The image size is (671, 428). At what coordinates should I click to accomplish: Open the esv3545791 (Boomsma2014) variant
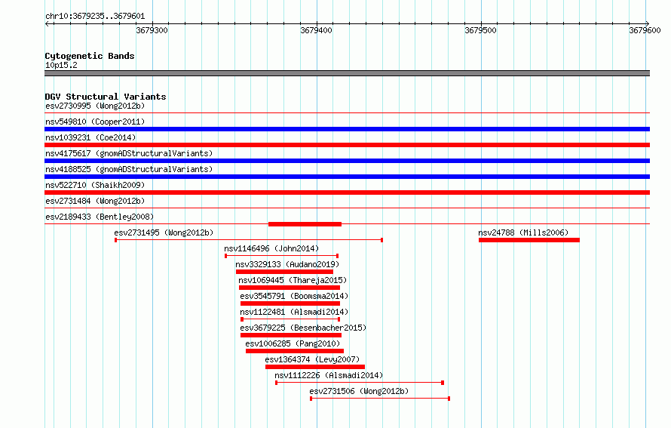point(294,296)
